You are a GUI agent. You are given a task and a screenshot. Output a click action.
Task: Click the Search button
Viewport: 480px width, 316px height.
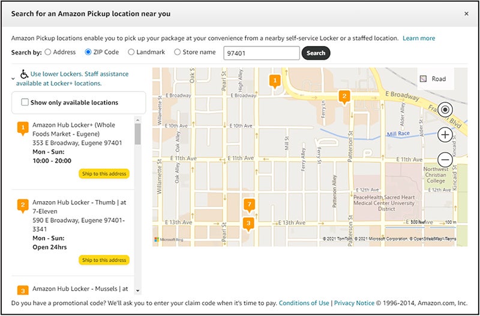(x=316, y=53)
